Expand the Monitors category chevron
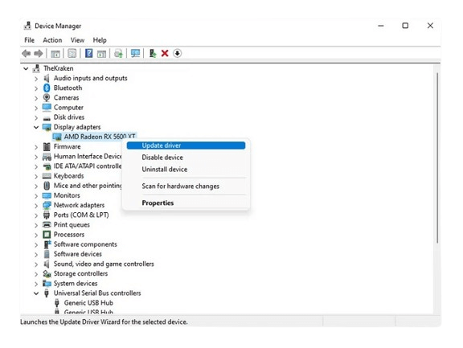463x348 pixels. click(x=36, y=195)
